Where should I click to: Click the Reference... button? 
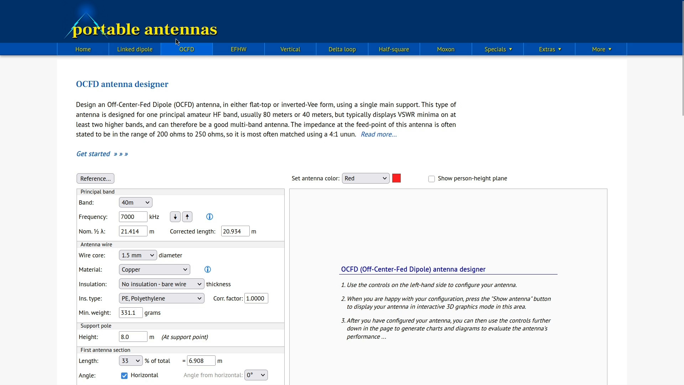tap(95, 179)
